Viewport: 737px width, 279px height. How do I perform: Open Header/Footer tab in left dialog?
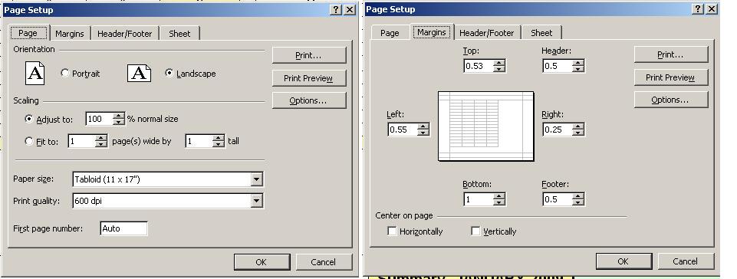[124, 34]
